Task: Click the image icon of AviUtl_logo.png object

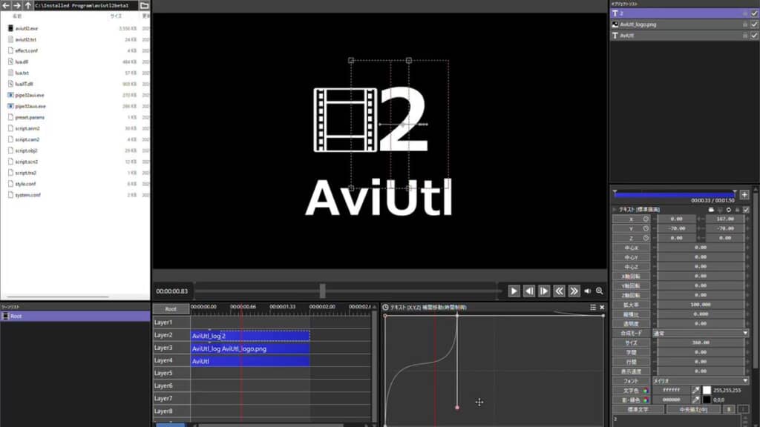Action: pos(615,24)
